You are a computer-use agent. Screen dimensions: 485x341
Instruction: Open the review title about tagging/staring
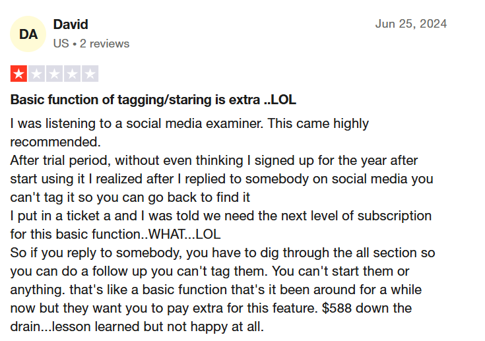tap(153, 101)
